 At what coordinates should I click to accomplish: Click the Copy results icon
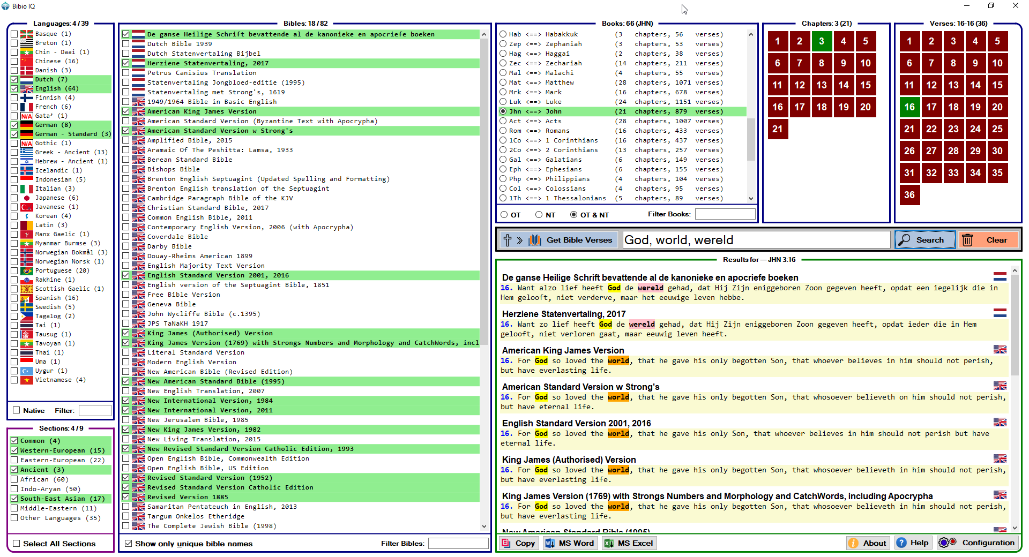[x=518, y=543]
